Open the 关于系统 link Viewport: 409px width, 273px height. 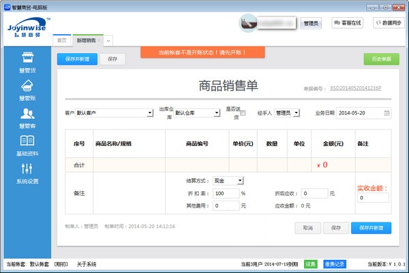(87, 264)
